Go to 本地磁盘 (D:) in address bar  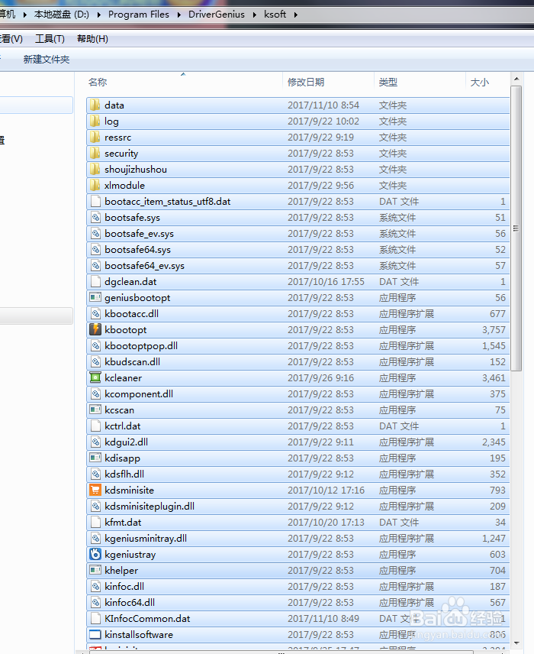coord(62,15)
